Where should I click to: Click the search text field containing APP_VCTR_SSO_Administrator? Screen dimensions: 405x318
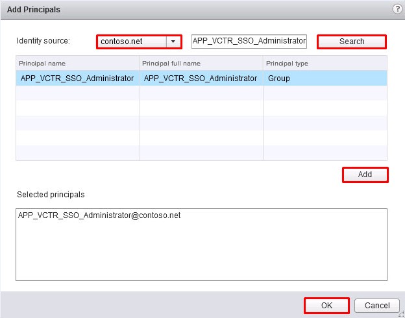pos(249,42)
